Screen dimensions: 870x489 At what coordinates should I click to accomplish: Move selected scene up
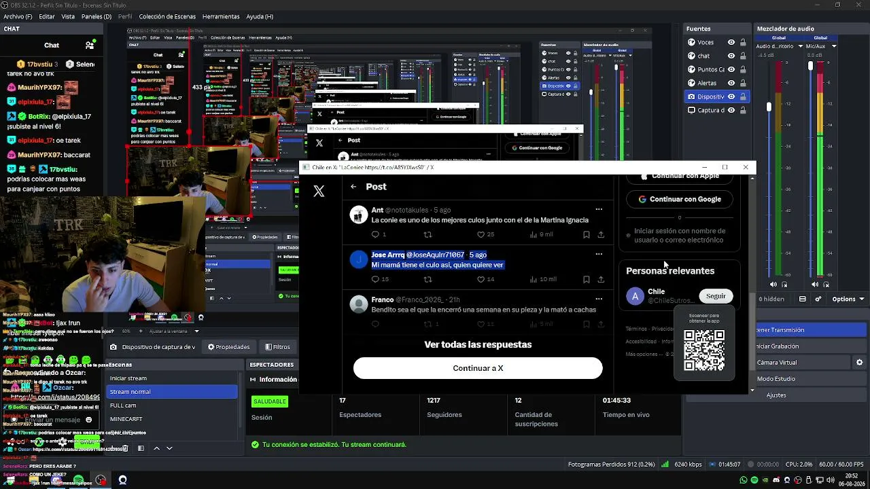156,448
